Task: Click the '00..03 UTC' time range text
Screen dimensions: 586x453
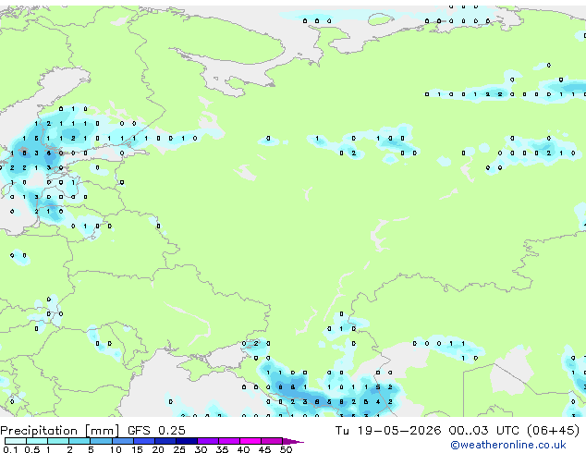Action: (484, 431)
